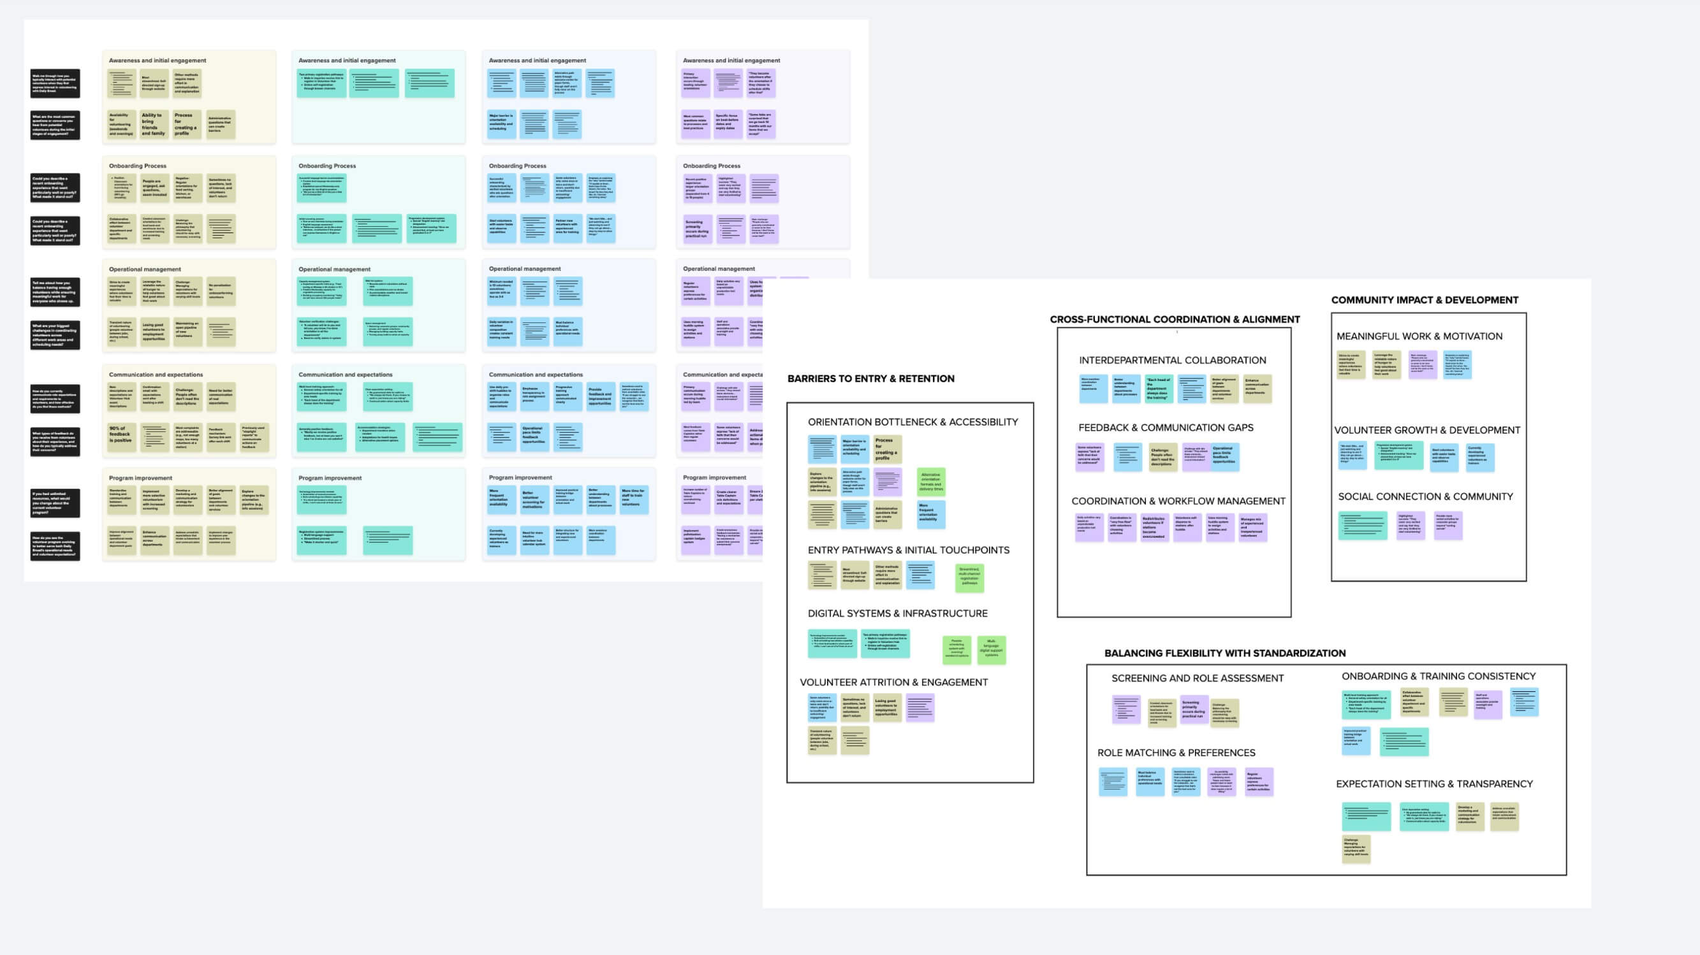Select the "INTERDEPARTMENTAL COLLABORATION" section title
The width and height of the screenshot is (1700, 955).
[1173, 361]
